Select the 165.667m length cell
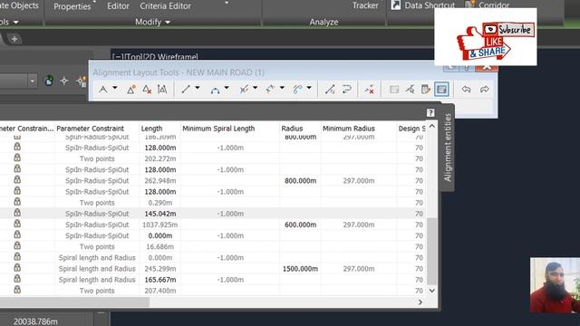Image resolution: width=580 pixels, height=326 pixels. click(x=159, y=280)
